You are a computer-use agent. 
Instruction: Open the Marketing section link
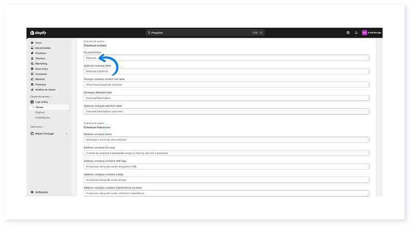[x=41, y=63]
